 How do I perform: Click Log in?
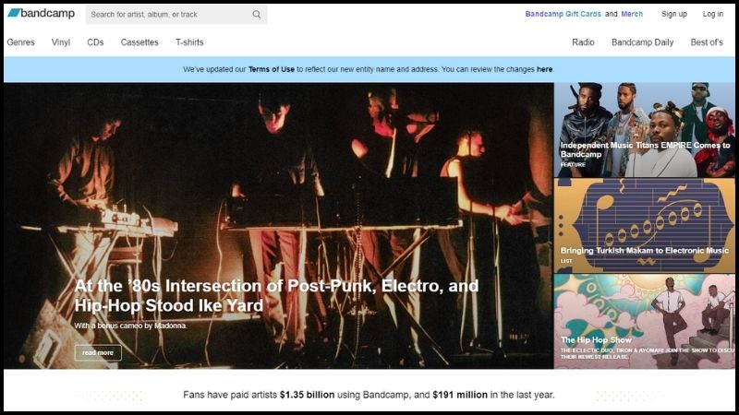click(713, 15)
